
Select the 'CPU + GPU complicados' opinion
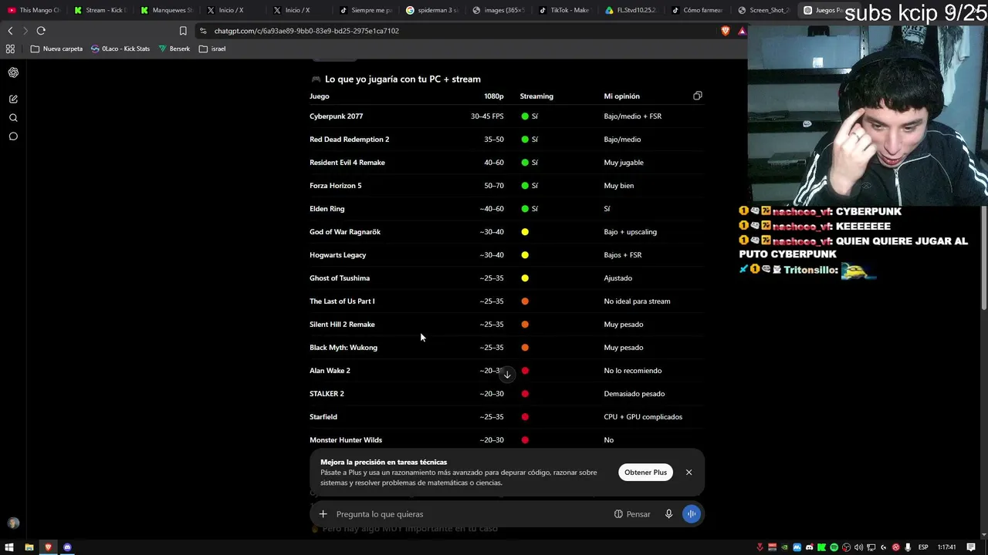point(643,417)
